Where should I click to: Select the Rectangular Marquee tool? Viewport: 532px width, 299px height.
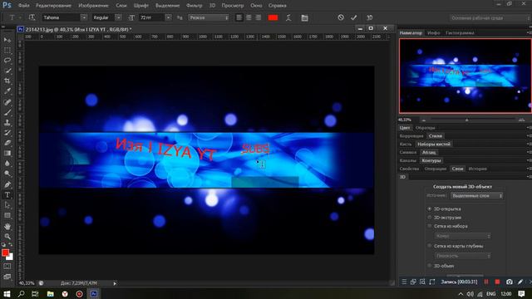pos(7,50)
